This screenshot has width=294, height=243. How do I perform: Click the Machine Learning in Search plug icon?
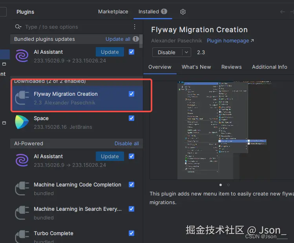22,213
